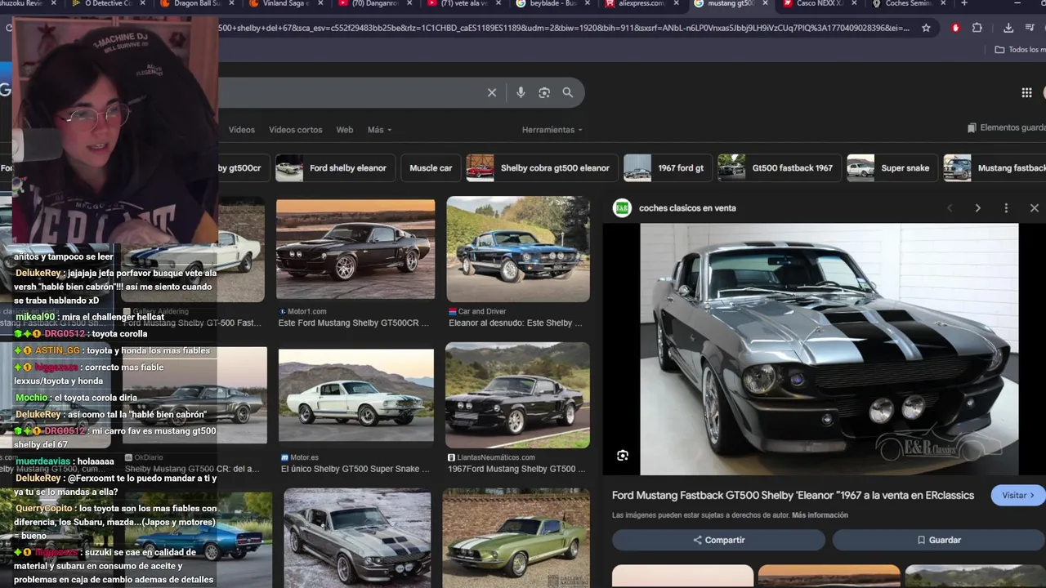Open the Car and Driver blue Mustang thumbnail
This screenshot has height=588, width=1046.
[518, 250]
